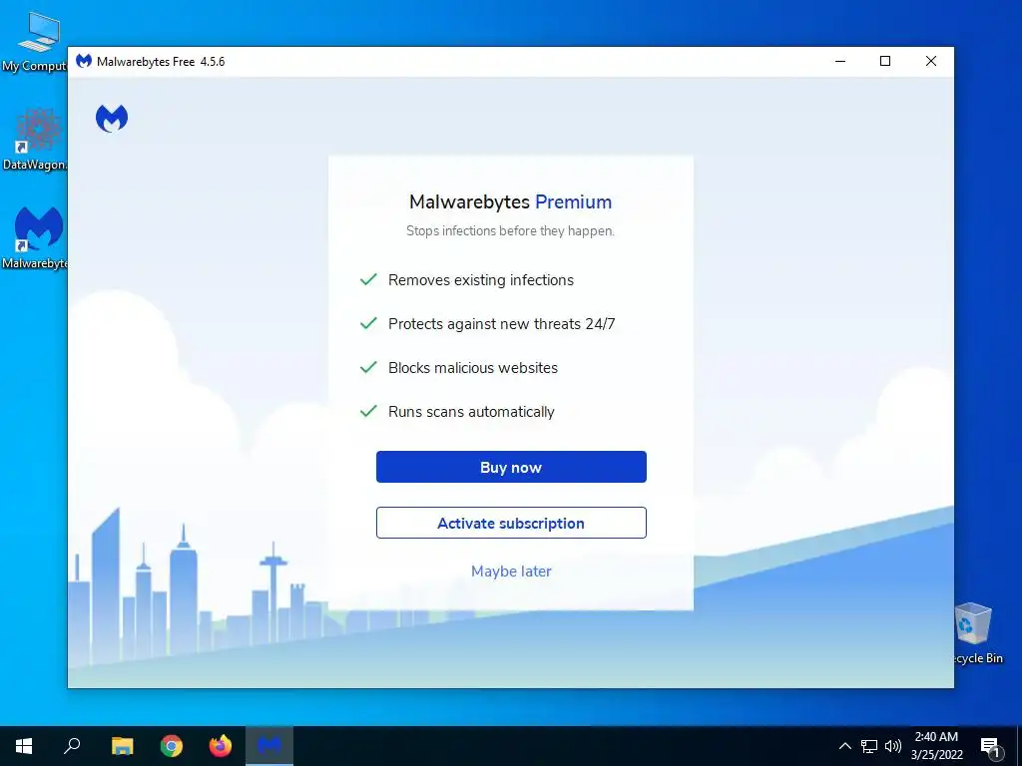Select the Recycle Bin desktop icon
Image resolution: width=1022 pixels, height=766 pixels.
coord(976,633)
